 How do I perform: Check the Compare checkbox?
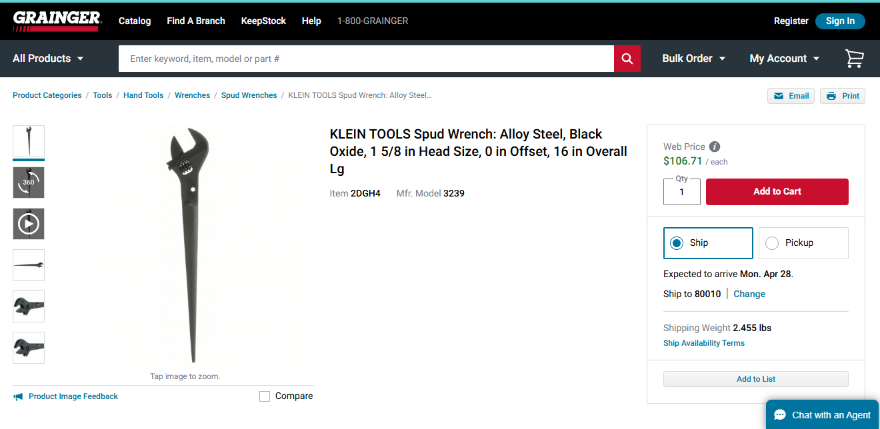pos(265,396)
